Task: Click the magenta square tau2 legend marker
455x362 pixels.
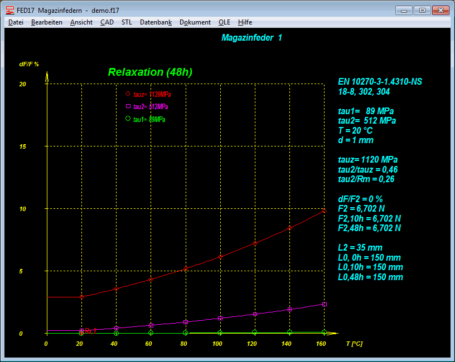Action: pyautogui.click(x=128, y=106)
